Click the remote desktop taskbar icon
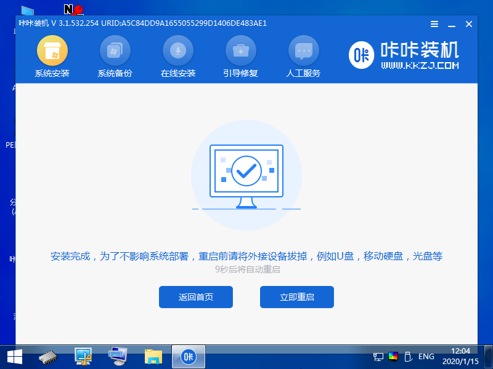The image size is (493, 369). pos(83,357)
